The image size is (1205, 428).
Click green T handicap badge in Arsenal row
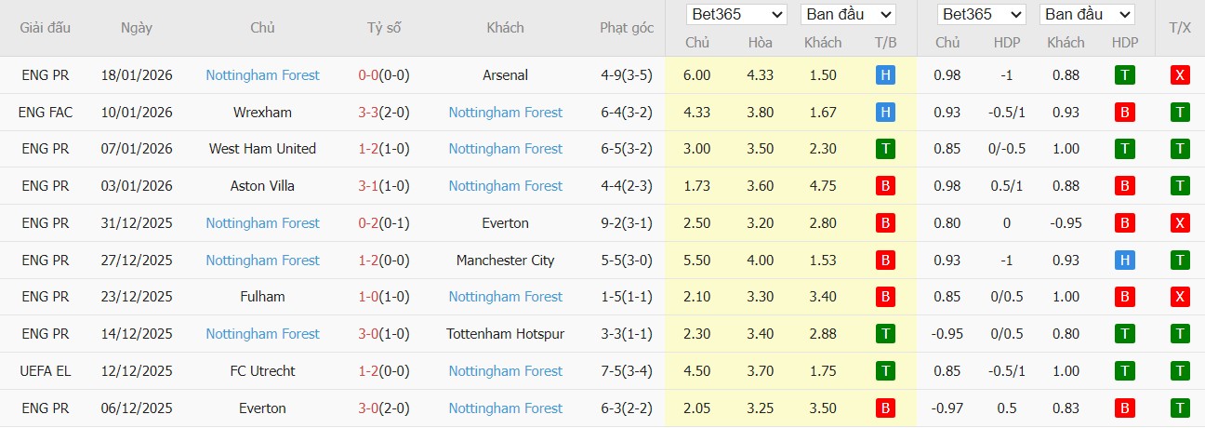click(x=1124, y=75)
